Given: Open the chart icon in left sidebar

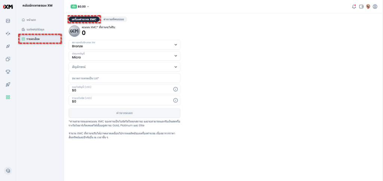Looking at the screenshot, I should click(8, 21).
